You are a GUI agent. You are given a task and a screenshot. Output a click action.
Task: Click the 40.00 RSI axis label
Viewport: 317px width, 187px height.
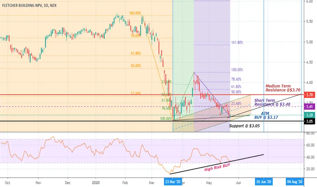tap(310, 157)
